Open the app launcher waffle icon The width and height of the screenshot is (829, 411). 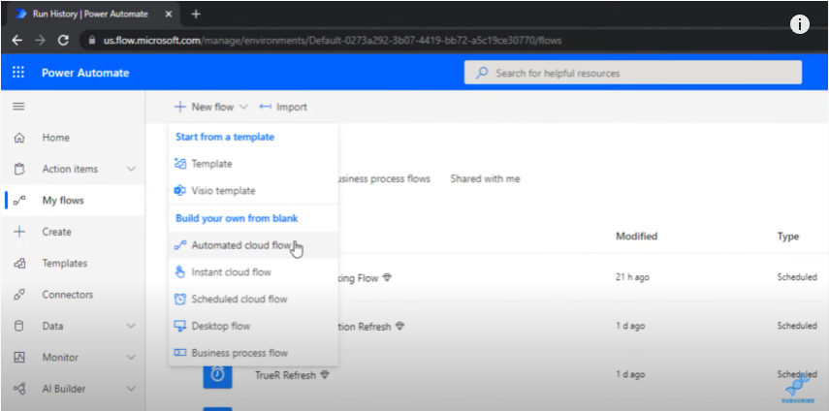pos(18,73)
